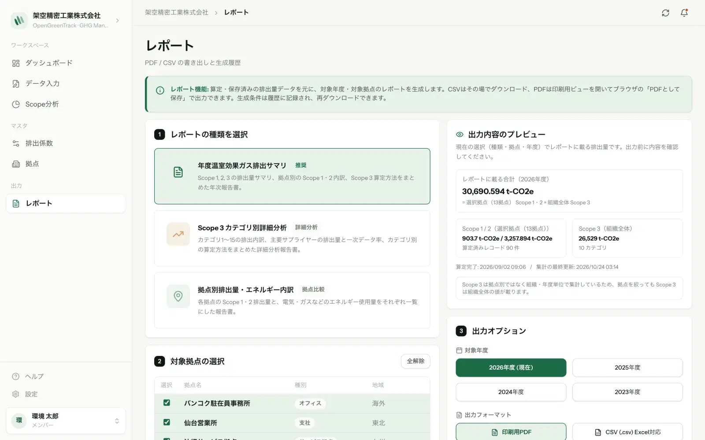Open the 環境 太郎 user menu
This screenshot has height=440, width=705.
[x=66, y=421]
